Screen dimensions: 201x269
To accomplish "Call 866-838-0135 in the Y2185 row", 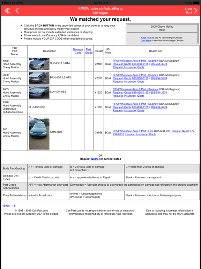I will [140, 64].
